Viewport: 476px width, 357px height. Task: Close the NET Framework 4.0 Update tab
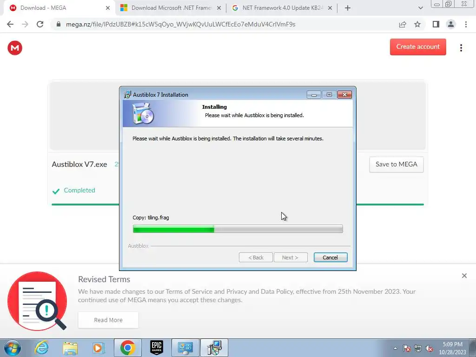pos(330,8)
